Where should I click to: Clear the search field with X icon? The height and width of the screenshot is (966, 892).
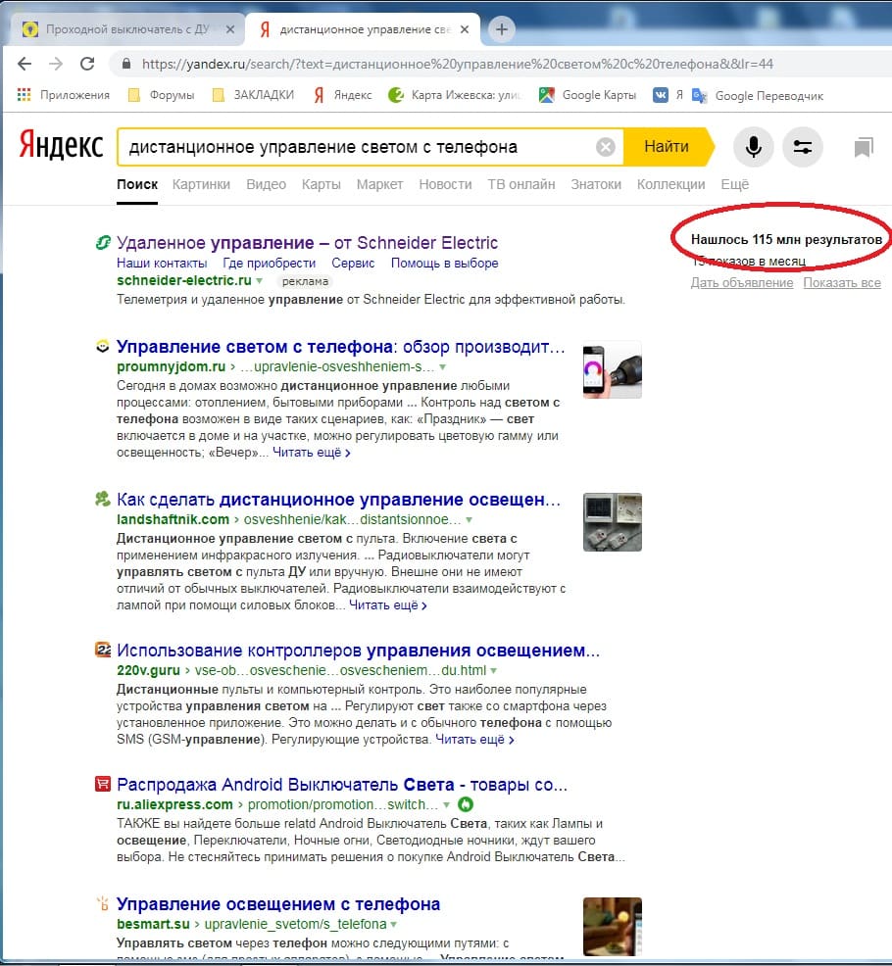tap(606, 147)
